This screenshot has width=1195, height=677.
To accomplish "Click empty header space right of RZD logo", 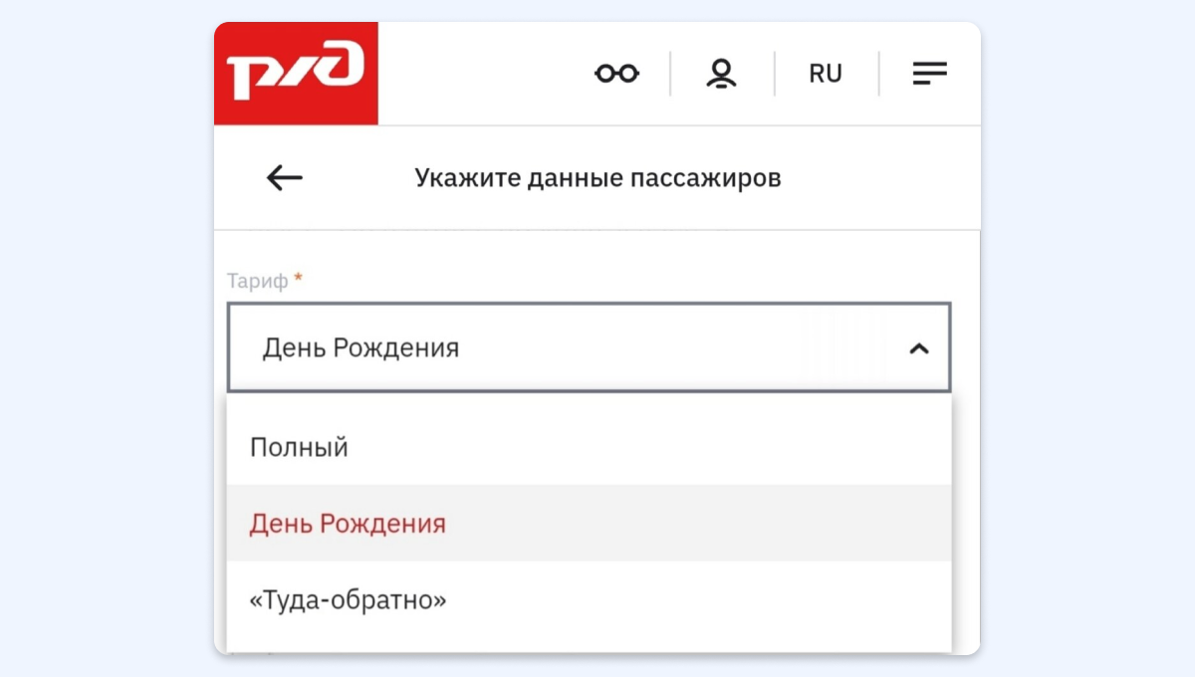I will 478,74.
